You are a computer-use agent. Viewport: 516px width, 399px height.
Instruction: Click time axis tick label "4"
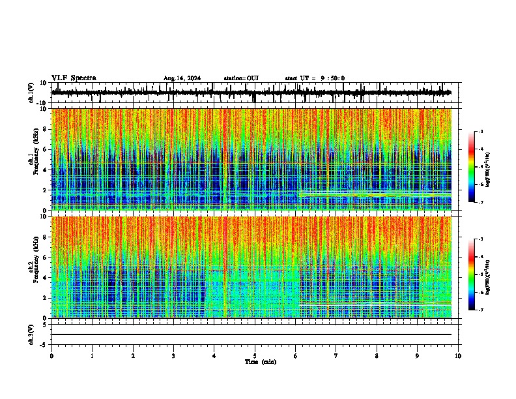[214, 356]
